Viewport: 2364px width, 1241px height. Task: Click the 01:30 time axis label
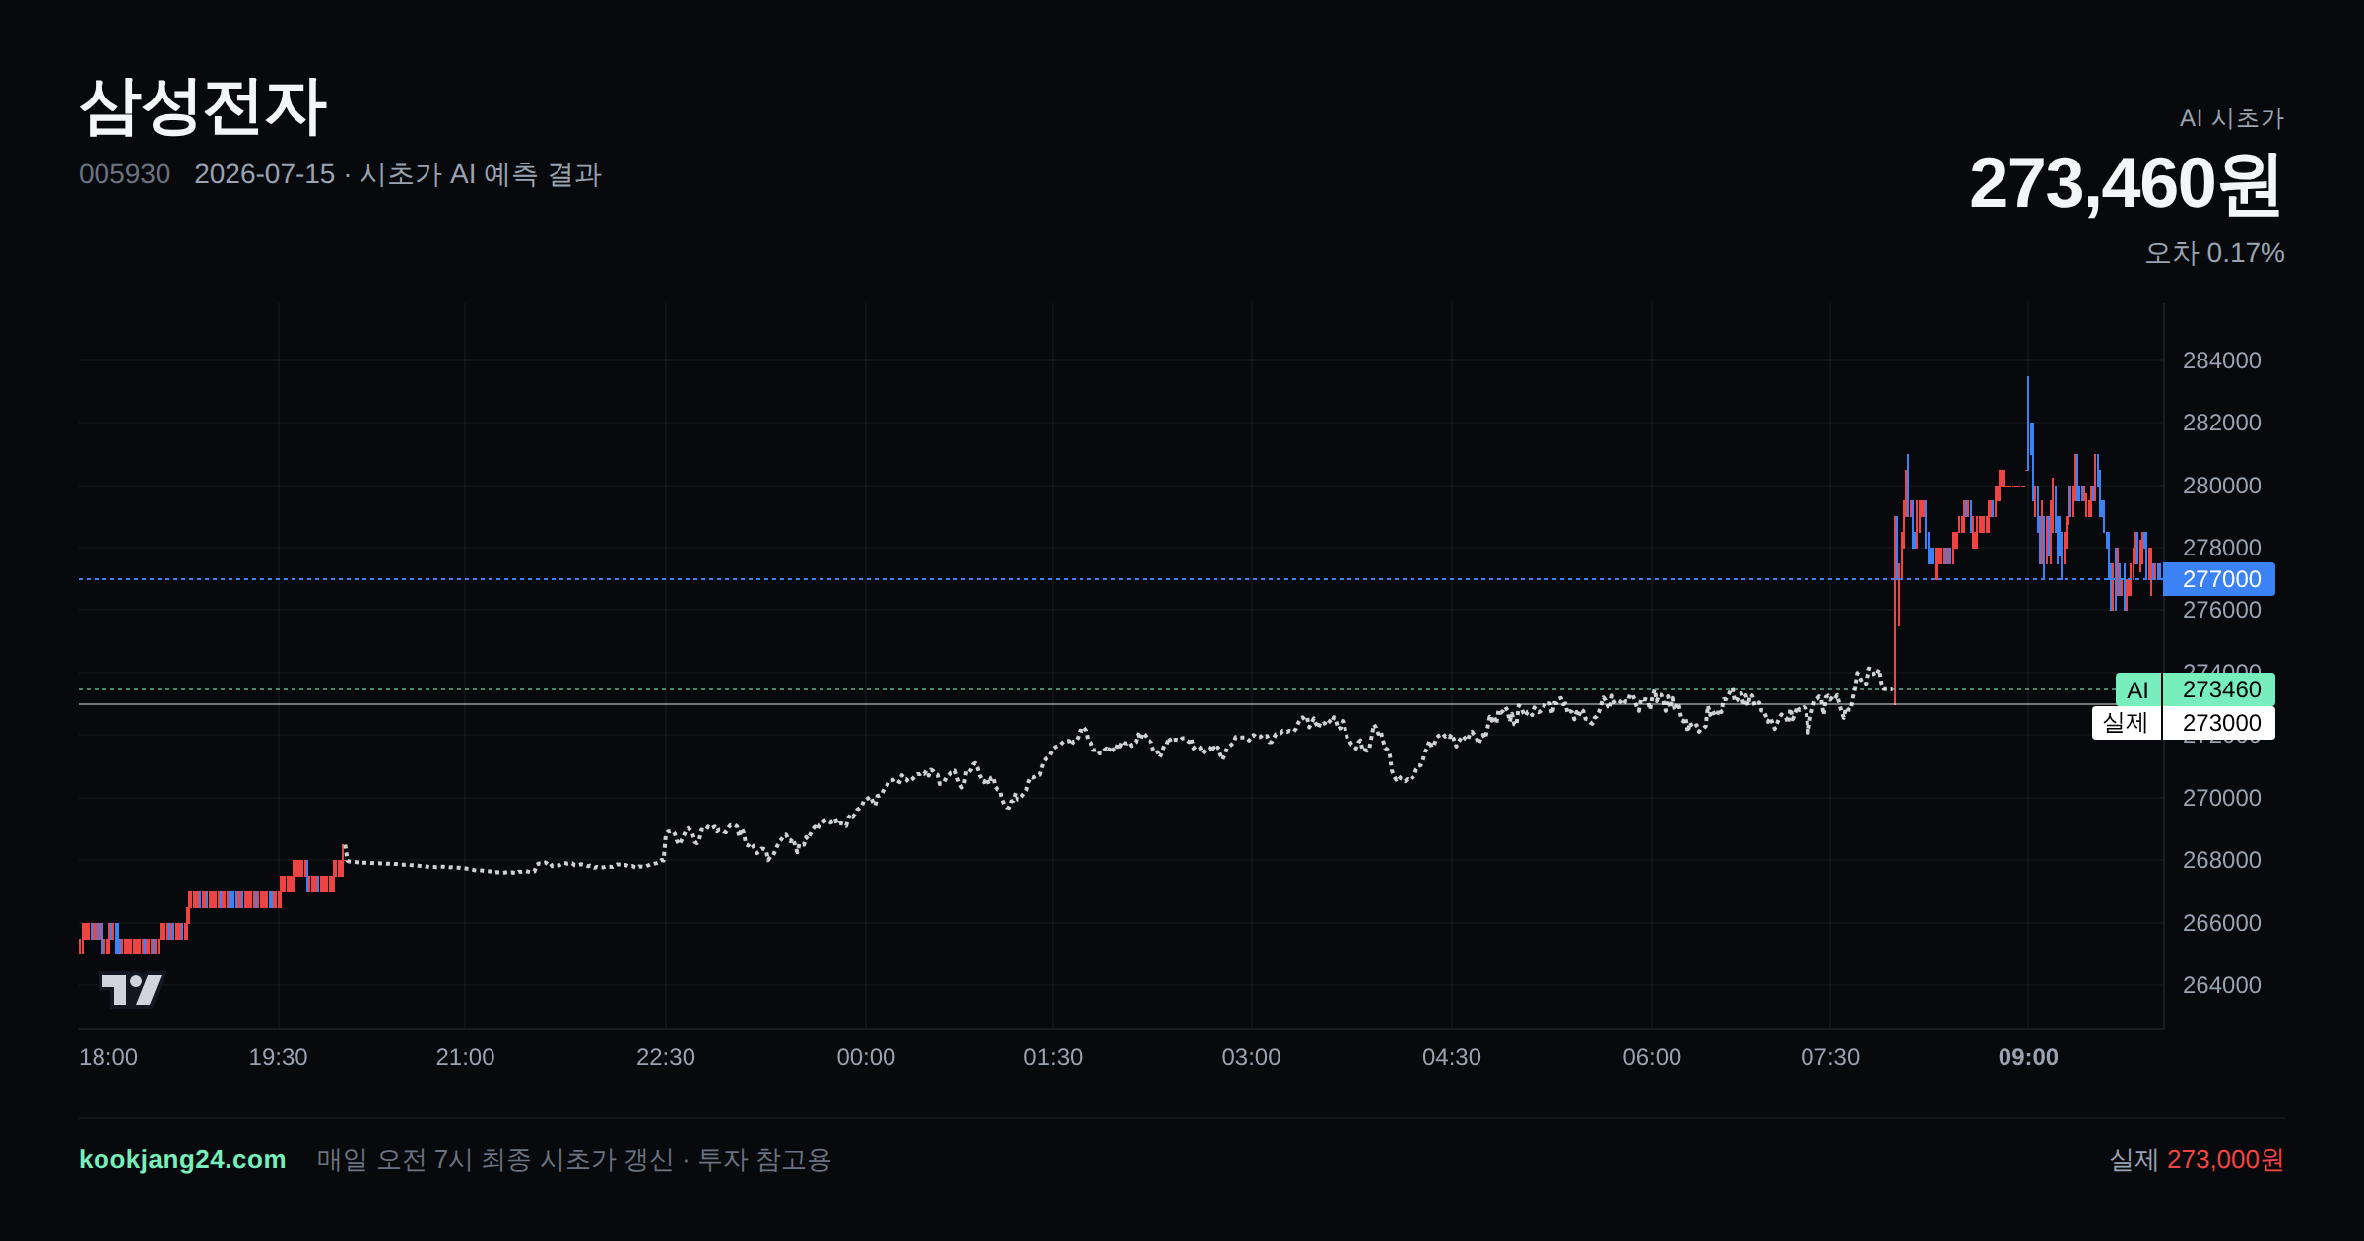(1053, 1057)
